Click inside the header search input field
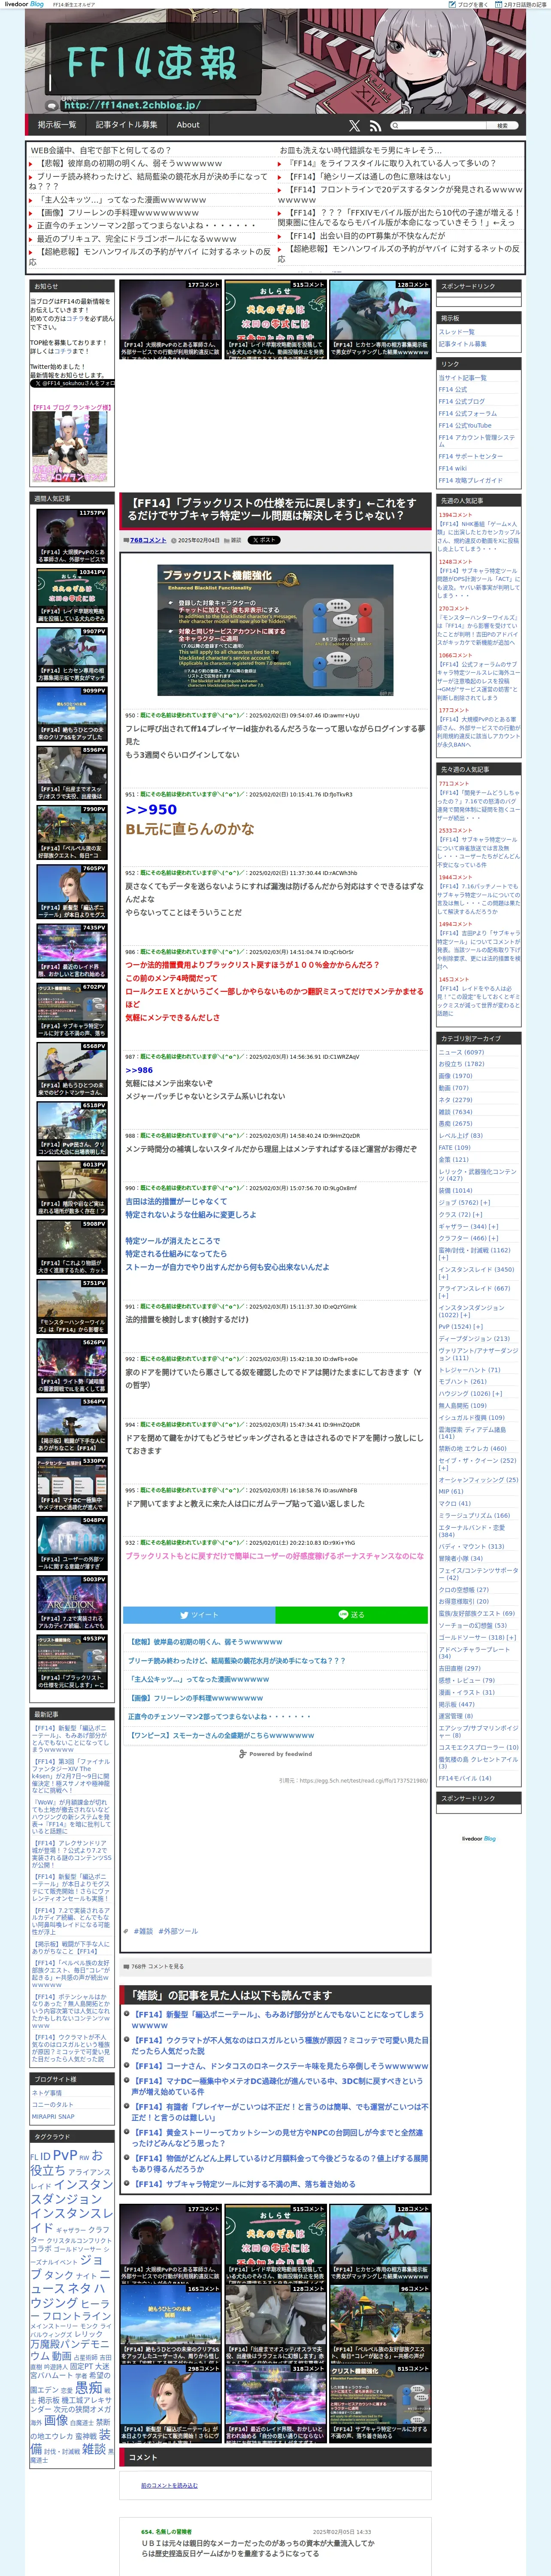The image size is (551, 2576). (440, 126)
